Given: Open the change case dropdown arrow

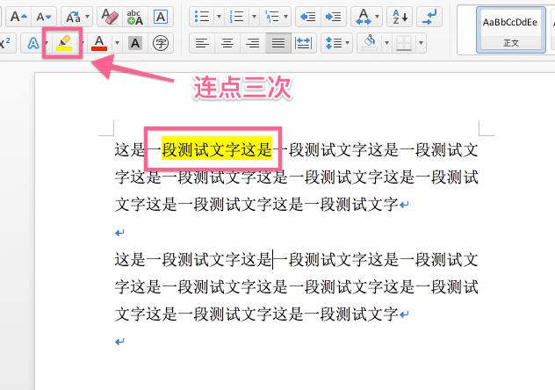Looking at the screenshot, I should (88, 17).
